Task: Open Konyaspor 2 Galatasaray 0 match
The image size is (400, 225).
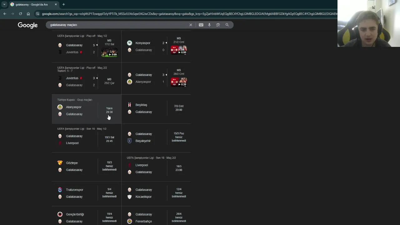Action: click(x=156, y=46)
